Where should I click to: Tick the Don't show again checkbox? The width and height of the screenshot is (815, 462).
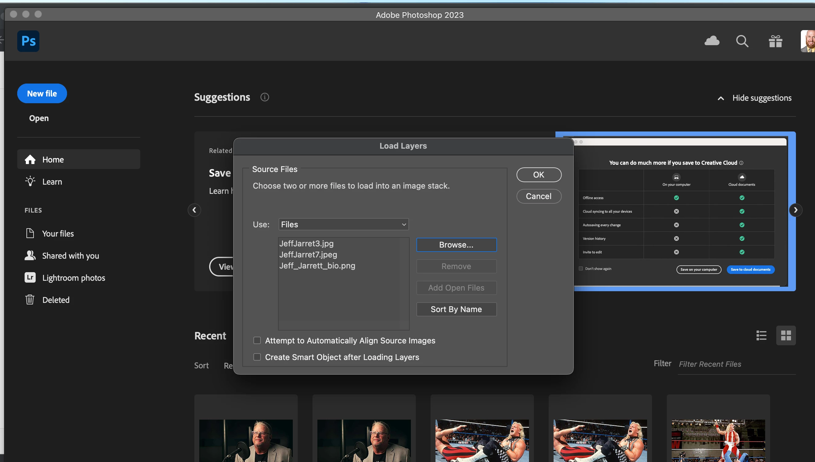[581, 269]
